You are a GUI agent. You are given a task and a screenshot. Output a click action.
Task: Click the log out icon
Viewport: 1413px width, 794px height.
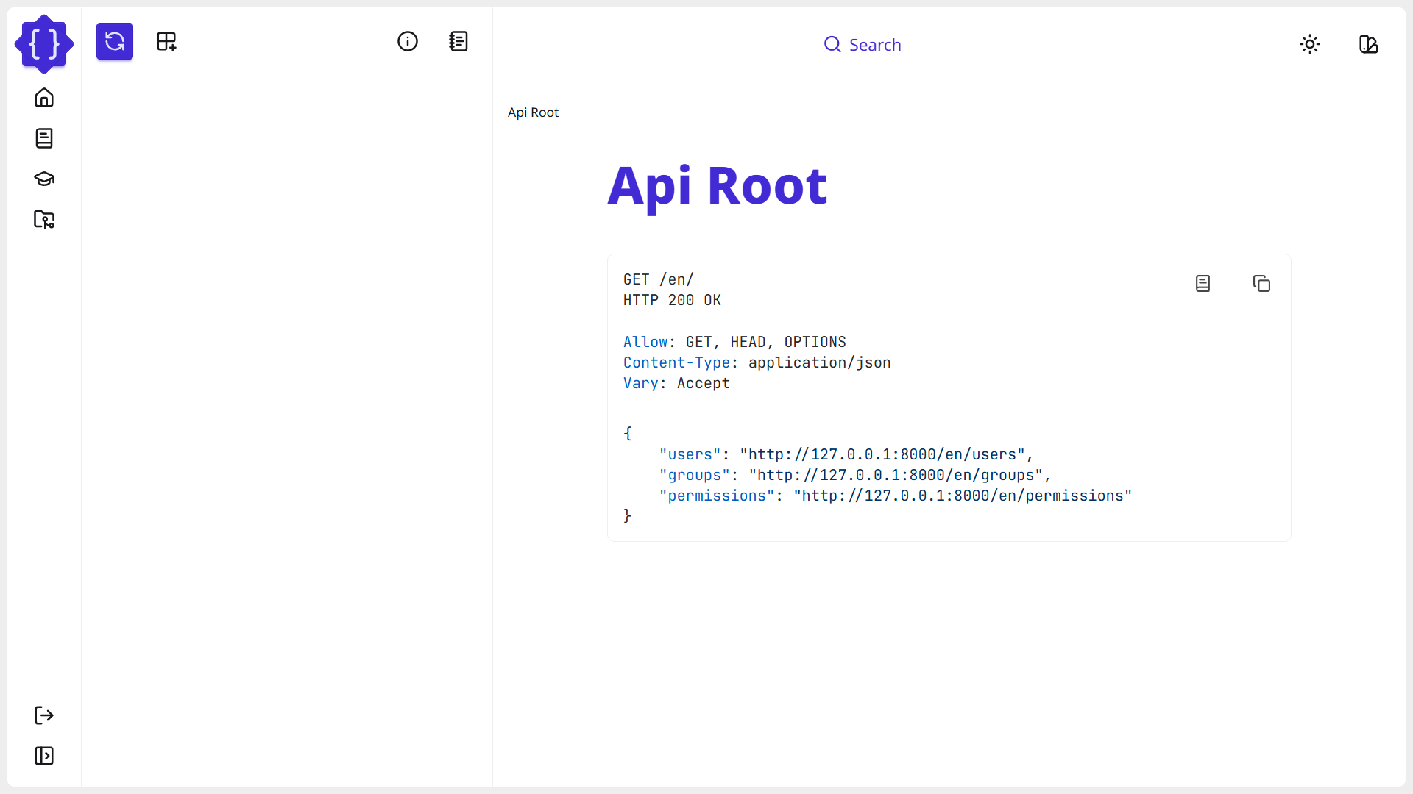coord(44,715)
